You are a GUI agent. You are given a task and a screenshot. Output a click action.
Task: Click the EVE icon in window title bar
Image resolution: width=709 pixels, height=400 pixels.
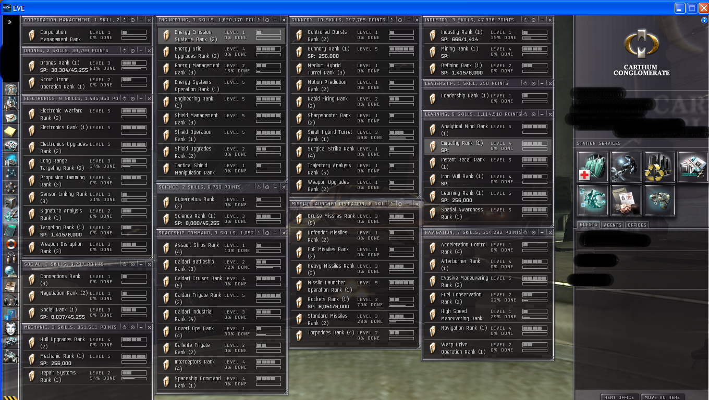pos(6,8)
